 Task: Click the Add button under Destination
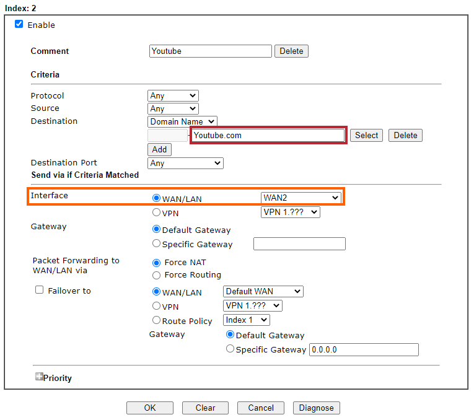[x=159, y=149]
